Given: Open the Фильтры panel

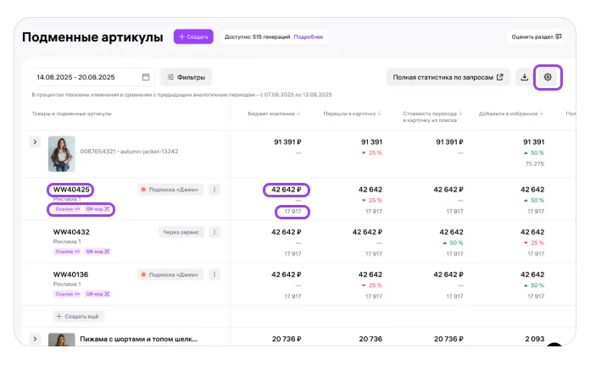Looking at the screenshot, I should click(x=186, y=78).
